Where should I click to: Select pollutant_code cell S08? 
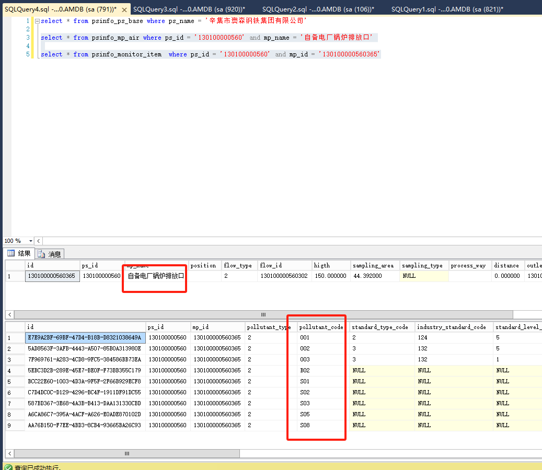click(323, 425)
